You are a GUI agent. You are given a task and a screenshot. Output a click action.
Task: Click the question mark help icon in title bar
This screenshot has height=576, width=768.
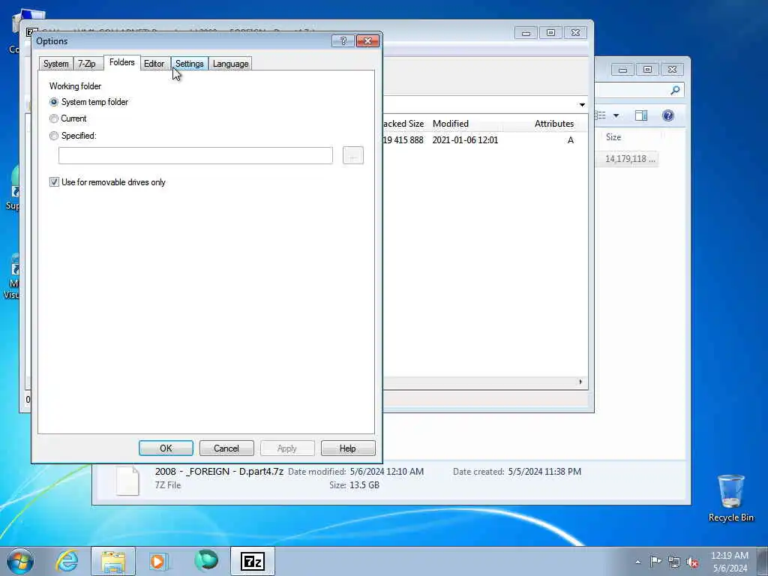pyautogui.click(x=343, y=40)
